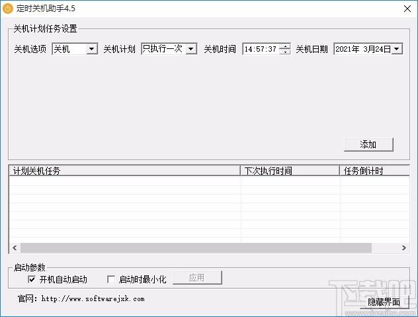Click the 下次执行时间 column header
The width and height of the screenshot is (418, 317).
tap(290, 171)
